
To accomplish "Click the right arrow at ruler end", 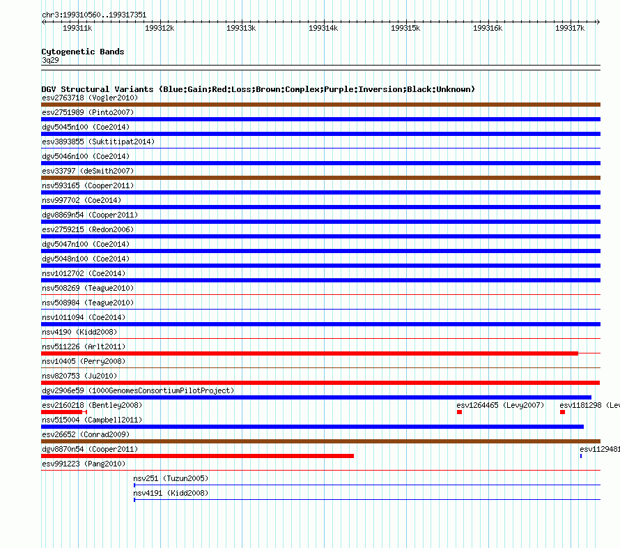I will point(598,22).
